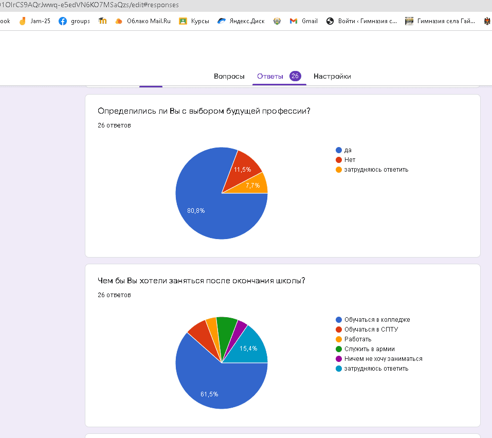Click the 'Обучаться в СПТУ' legend entry
492x438 pixels.
[x=371, y=330]
